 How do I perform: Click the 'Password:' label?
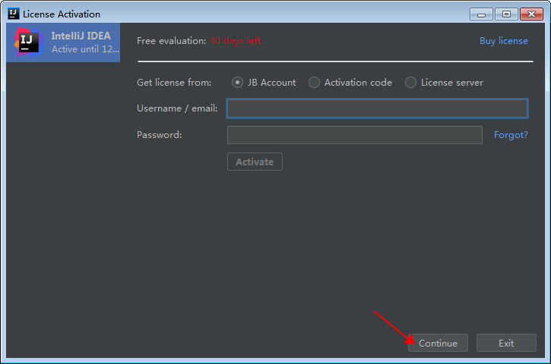(x=160, y=135)
